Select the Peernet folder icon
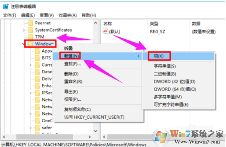The width and height of the screenshot is (226, 147). (31, 23)
